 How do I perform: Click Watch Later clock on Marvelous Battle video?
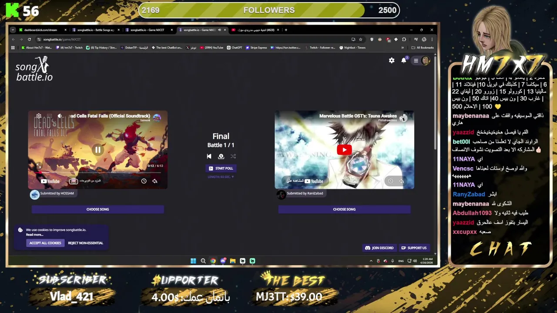pyautogui.click(x=390, y=181)
